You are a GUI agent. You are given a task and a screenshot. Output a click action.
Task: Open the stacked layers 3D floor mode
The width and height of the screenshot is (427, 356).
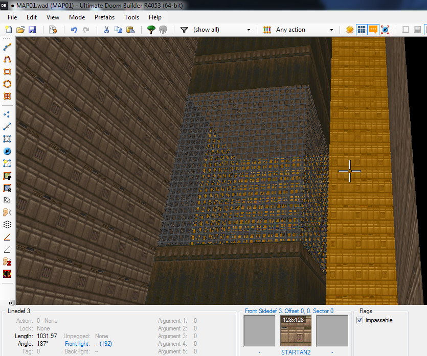click(x=7, y=224)
